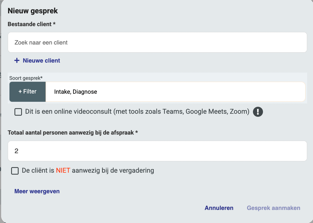Enable the online videoconsult checkbox
This screenshot has width=313, height=223.
[18, 112]
